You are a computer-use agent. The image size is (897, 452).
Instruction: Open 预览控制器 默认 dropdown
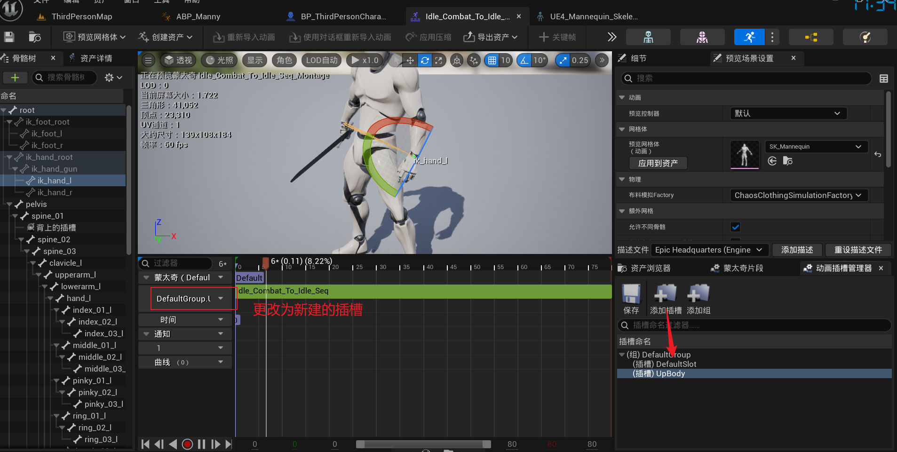pyautogui.click(x=788, y=113)
